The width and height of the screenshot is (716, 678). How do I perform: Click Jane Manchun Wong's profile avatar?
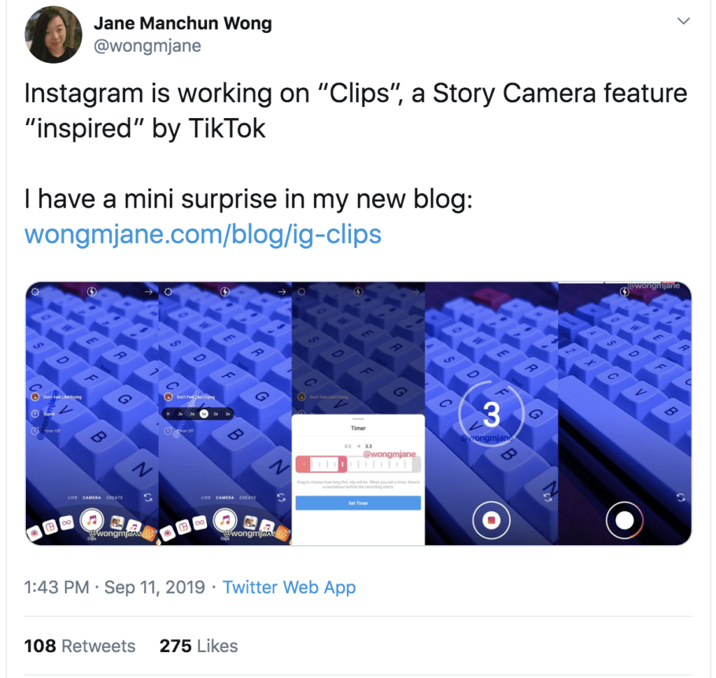[x=53, y=35]
